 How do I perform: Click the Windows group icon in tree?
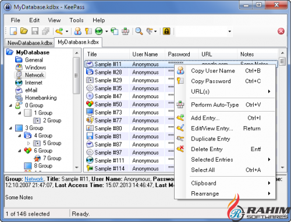click(x=19, y=67)
